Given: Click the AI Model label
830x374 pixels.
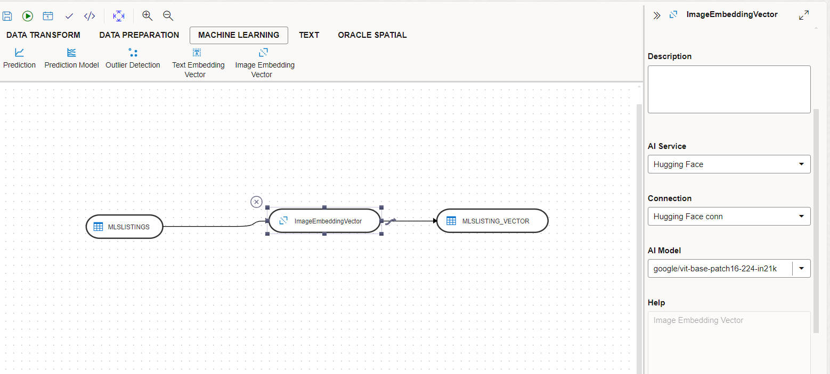Looking at the screenshot, I should click(x=664, y=251).
